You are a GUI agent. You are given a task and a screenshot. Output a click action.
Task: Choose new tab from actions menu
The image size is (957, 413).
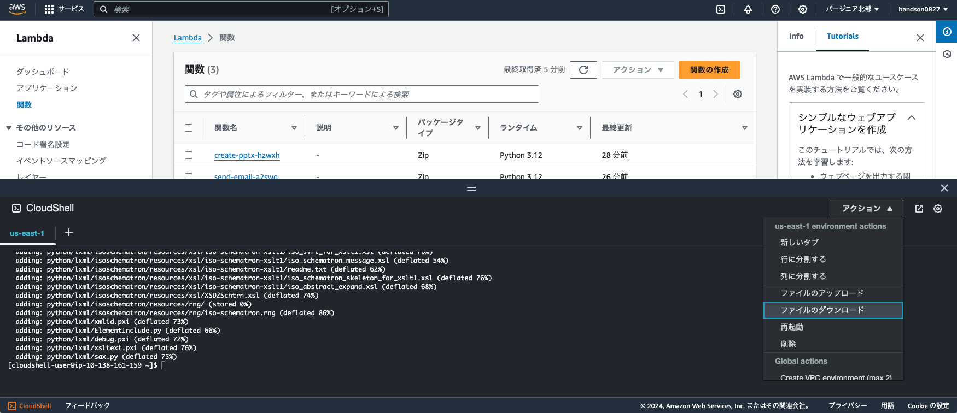pos(833,243)
